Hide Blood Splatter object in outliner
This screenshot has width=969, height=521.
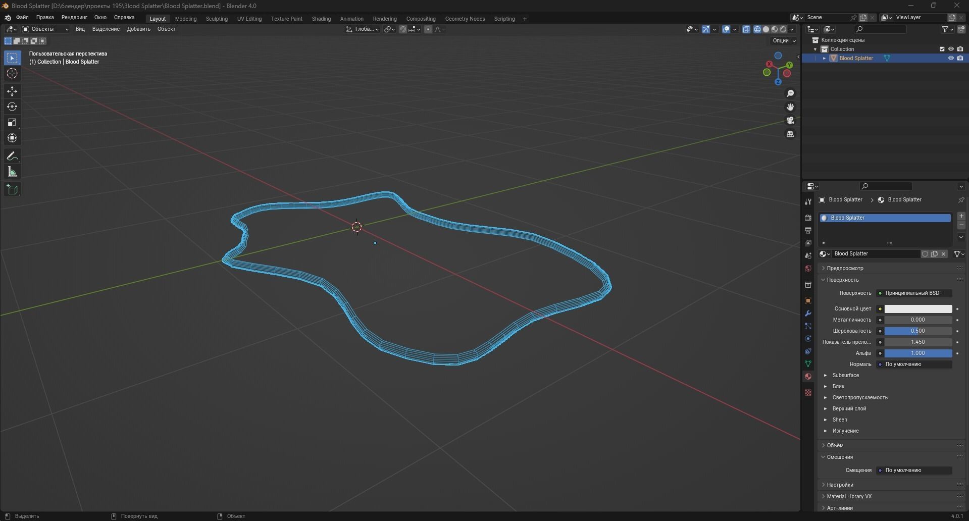point(951,58)
